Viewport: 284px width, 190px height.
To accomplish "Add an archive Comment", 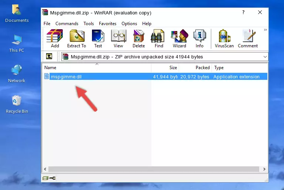I will tap(248, 38).
